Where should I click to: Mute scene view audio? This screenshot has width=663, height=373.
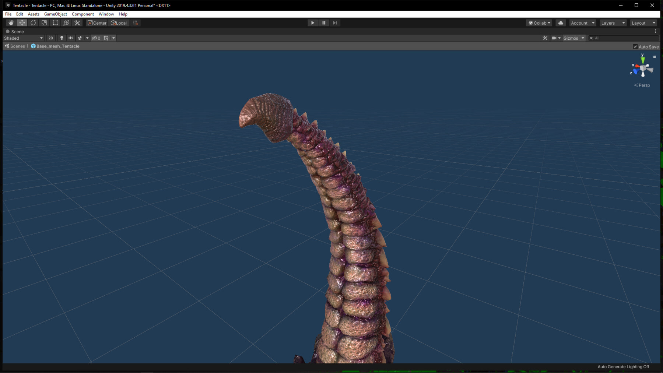71,38
